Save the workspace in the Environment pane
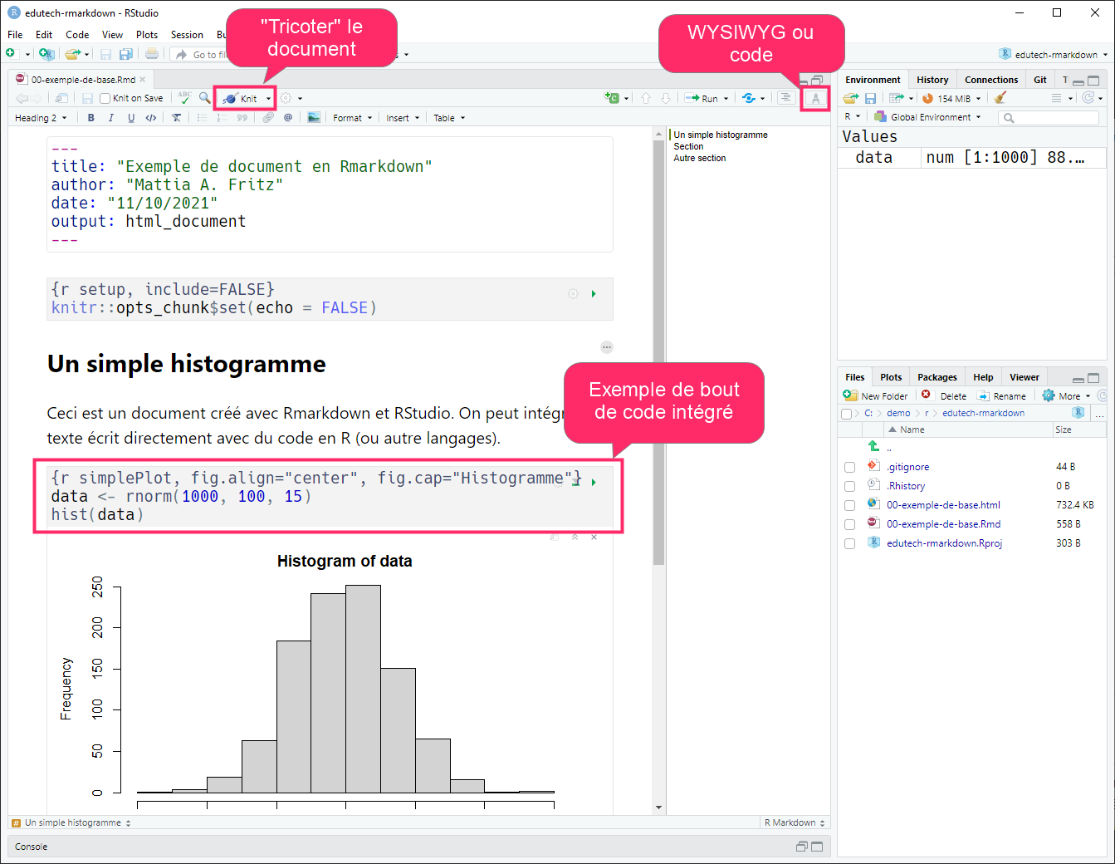Image resolution: width=1115 pixels, height=864 pixels. coord(871,98)
